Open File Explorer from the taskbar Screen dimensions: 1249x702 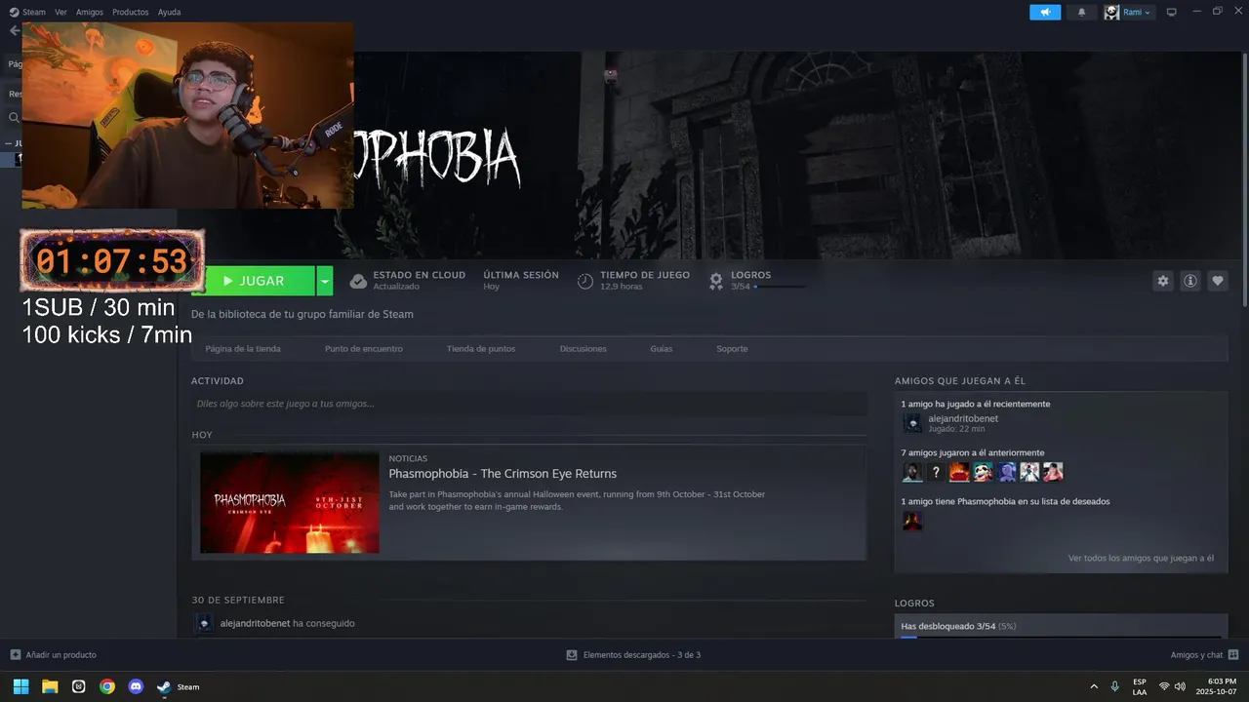[50, 686]
